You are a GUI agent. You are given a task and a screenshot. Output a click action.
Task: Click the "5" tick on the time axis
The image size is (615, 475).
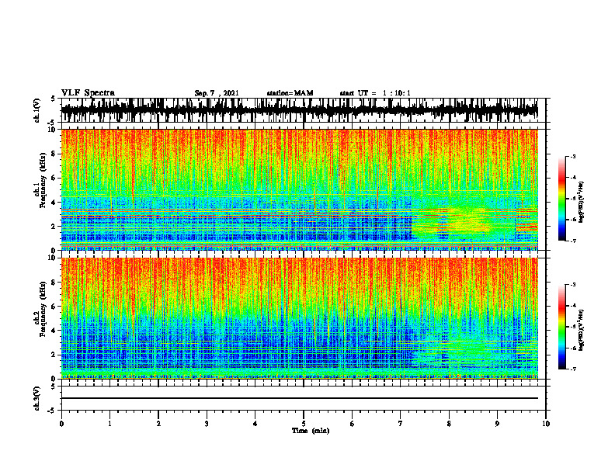coord(304,424)
